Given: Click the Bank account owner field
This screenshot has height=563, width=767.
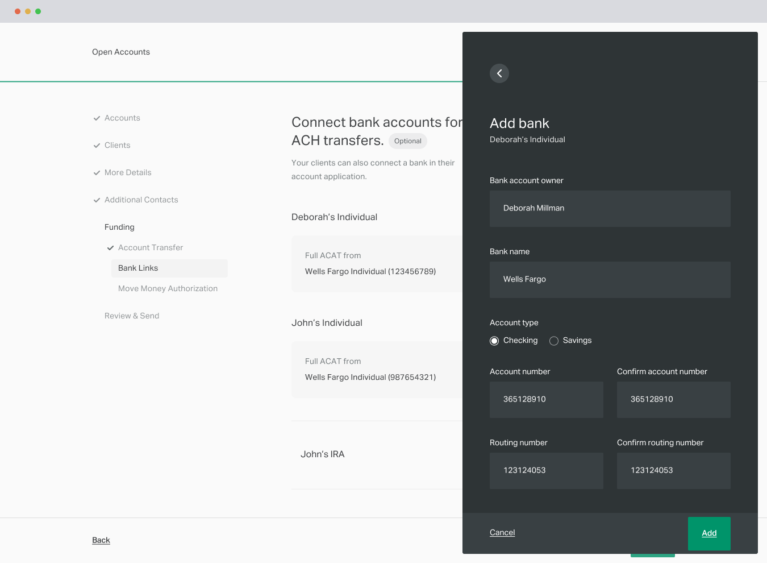Looking at the screenshot, I should point(610,209).
